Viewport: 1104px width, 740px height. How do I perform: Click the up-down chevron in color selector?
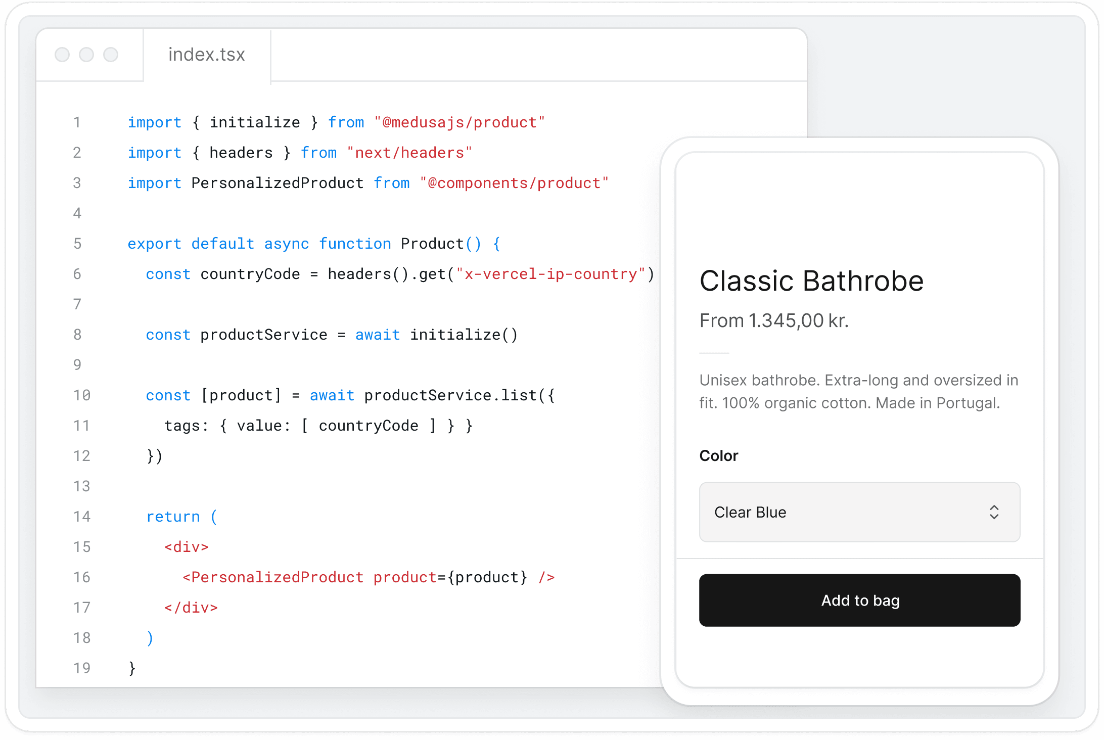tap(994, 512)
